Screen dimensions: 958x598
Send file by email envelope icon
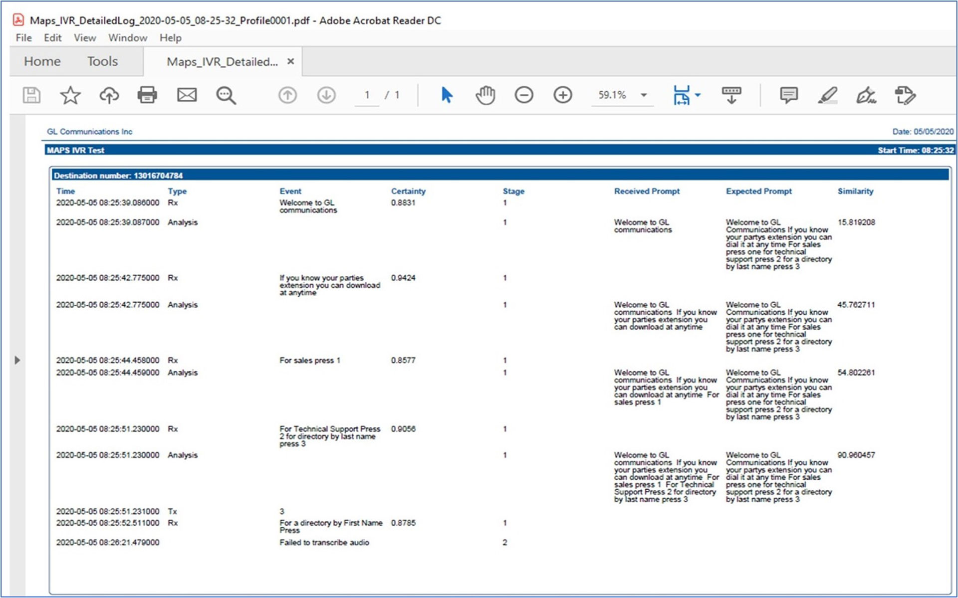(x=187, y=95)
